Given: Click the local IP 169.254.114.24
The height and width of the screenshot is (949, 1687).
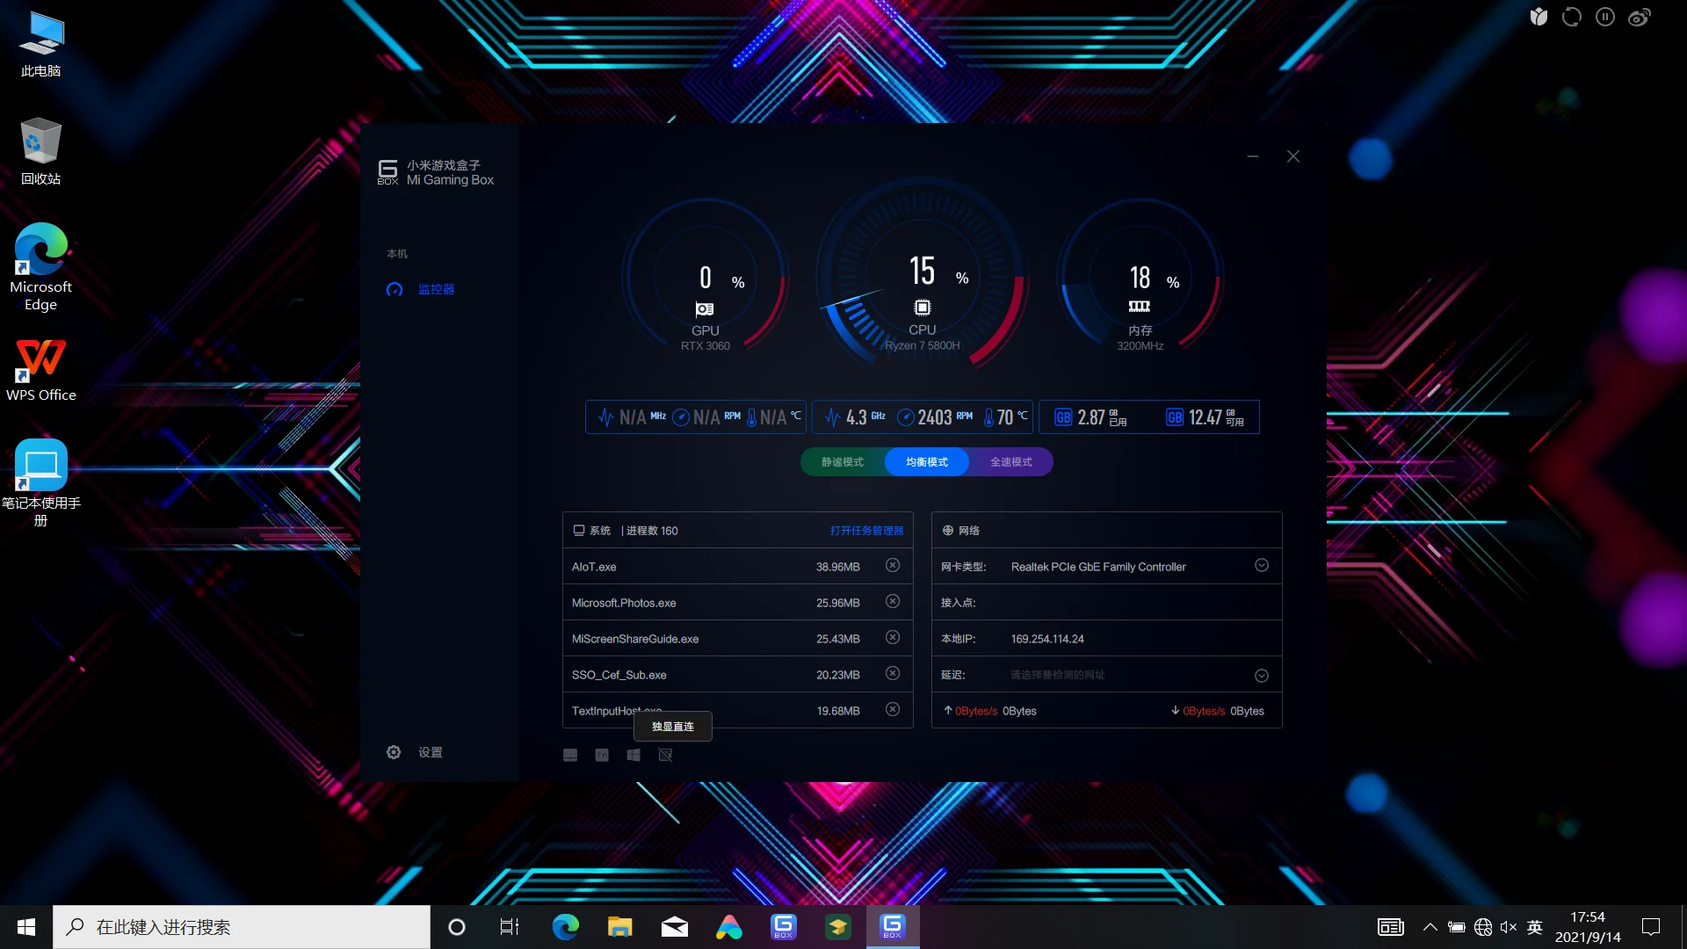Looking at the screenshot, I should tap(1047, 639).
